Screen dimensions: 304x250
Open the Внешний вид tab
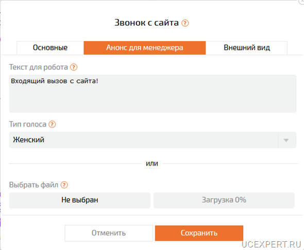click(247, 48)
